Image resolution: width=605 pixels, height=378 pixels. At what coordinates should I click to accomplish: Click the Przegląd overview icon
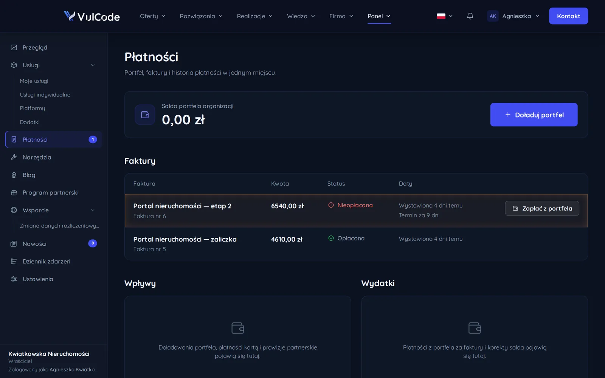14,48
